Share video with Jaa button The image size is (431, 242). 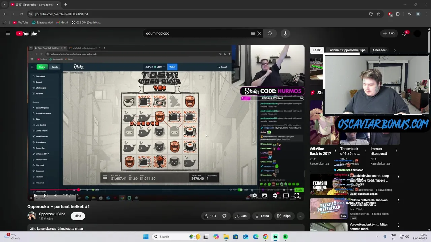[241, 216]
